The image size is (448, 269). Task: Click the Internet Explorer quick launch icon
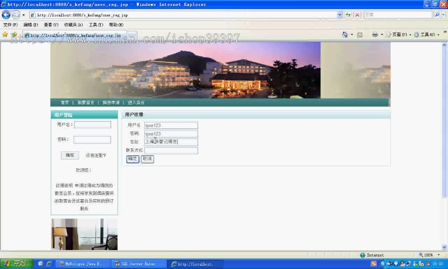(x=49, y=264)
